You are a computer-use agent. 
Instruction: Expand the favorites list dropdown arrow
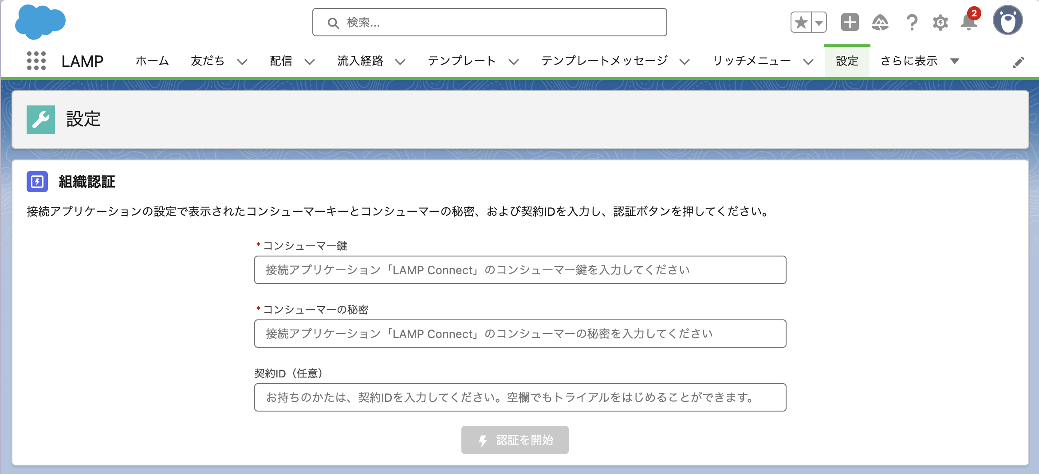click(x=819, y=22)
